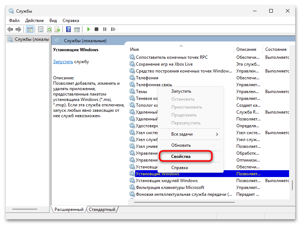Select Фоновая интеллектуальная служба передачи row
This screenshot has width=301, height=225.
(209, 194)
